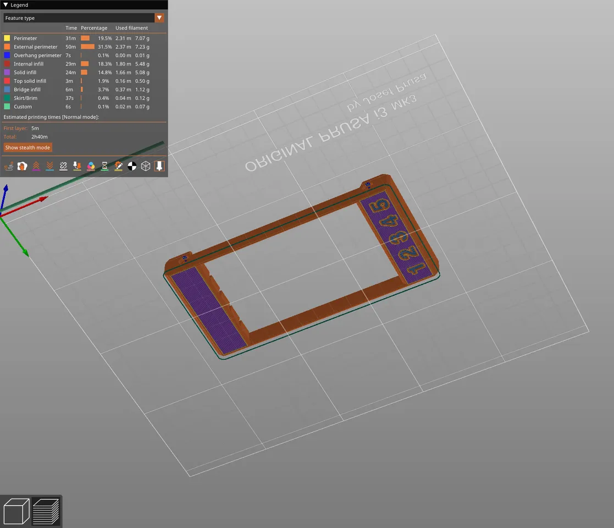Screen dimensions: 614x528
Task: Select the sliced preview view icon
Action: pos(47,510)
